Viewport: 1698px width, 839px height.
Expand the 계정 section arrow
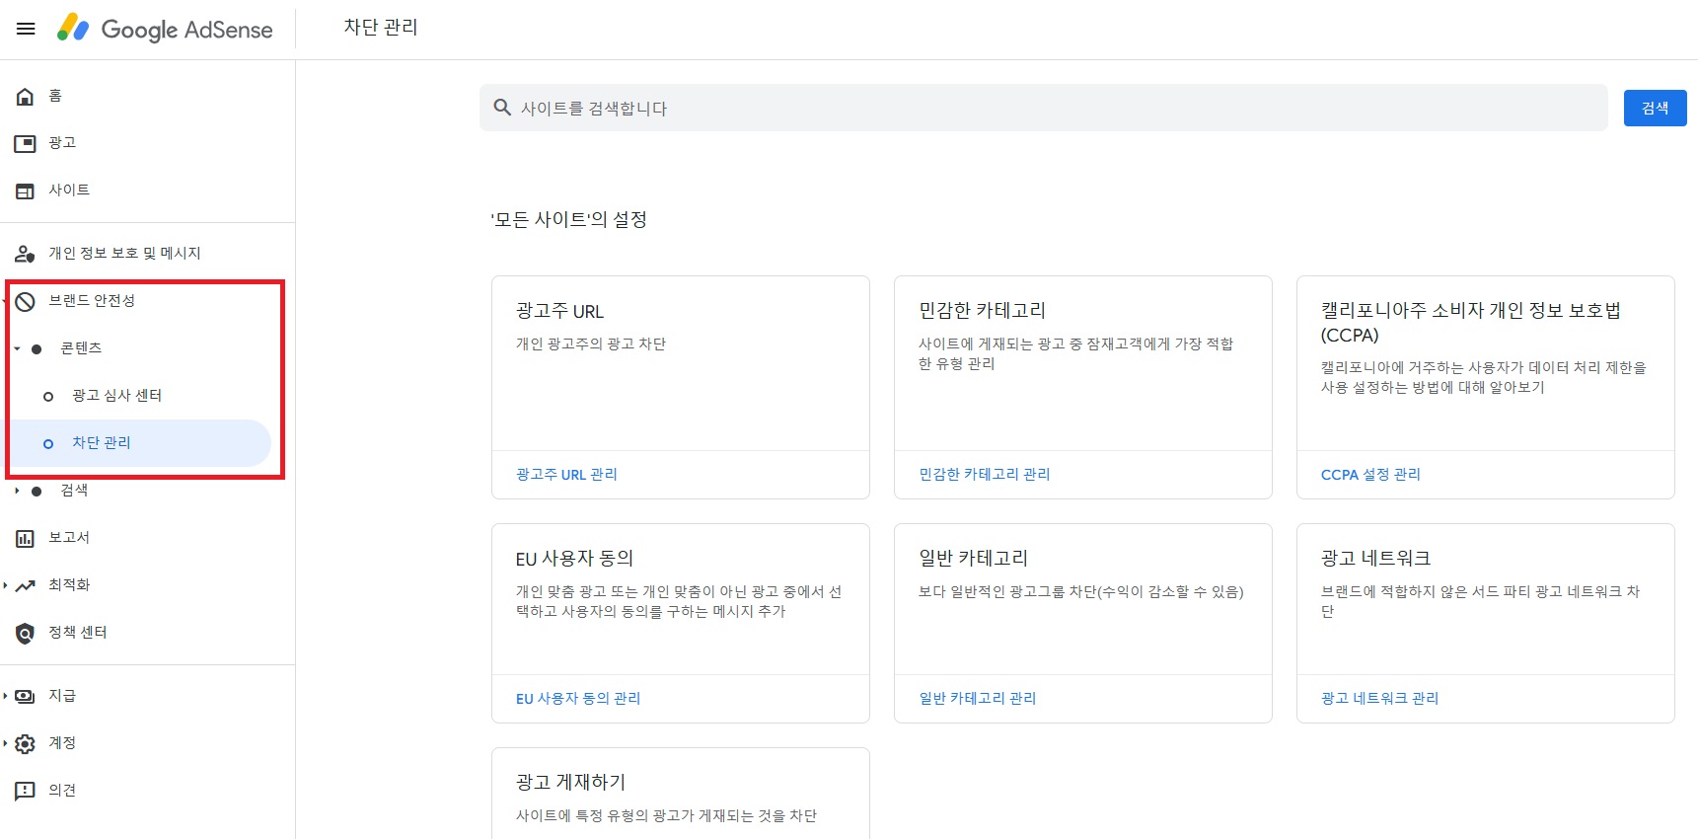pos(5,743)
